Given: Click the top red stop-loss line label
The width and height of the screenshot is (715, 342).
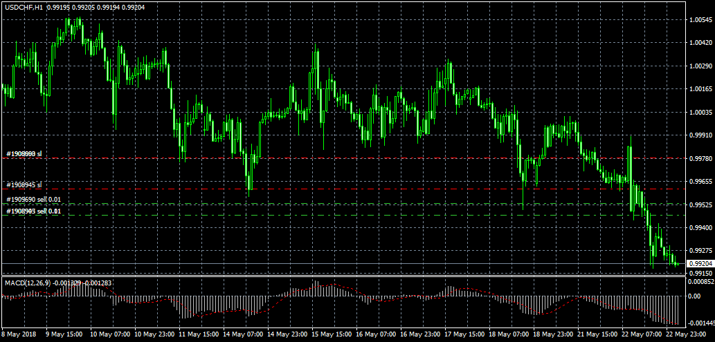Looking at the screenshot, I should point(24,153).
